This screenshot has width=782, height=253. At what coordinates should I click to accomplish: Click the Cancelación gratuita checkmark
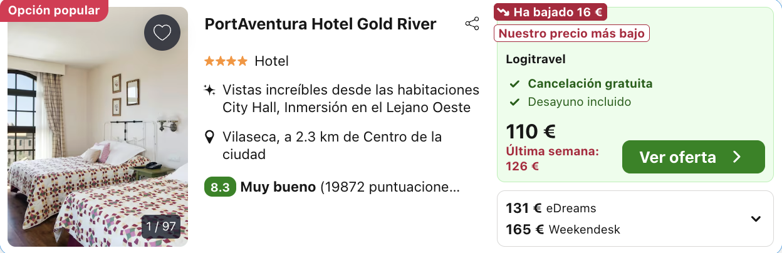point(514,84)
